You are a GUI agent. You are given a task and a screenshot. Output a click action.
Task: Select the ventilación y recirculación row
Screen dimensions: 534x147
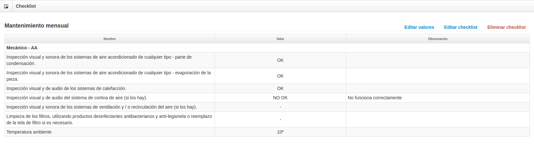tap(267, 107)
